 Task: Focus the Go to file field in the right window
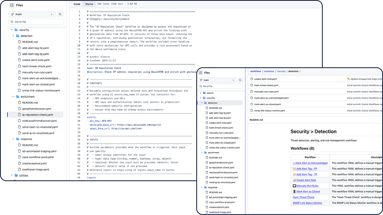point(220,86)
